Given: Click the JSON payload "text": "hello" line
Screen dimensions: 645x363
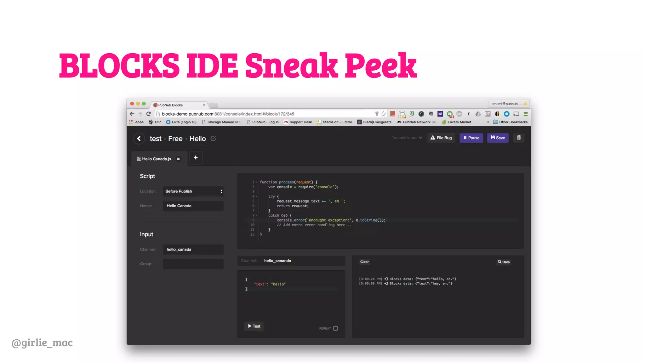Looking at the screenshot, I should click(270, 284).
